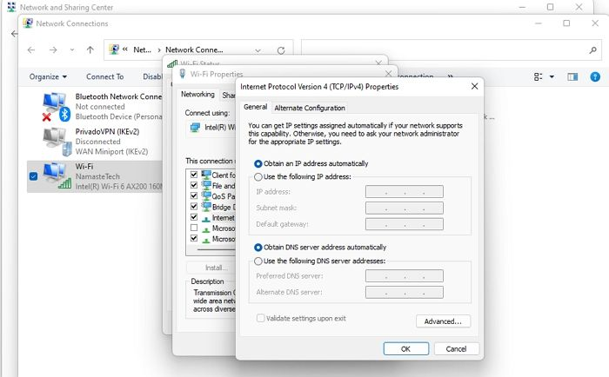
Task: Select the Wi-Fi adapter icon
Action: tap(57, 176)
